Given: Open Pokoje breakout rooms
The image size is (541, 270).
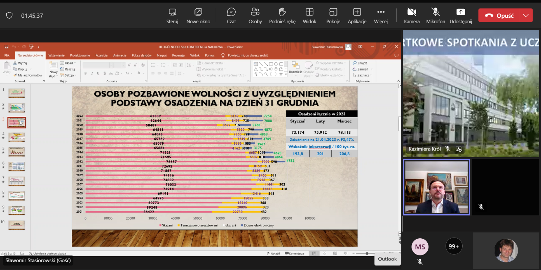Looking at the screenshot, I should tap(333, 16).
